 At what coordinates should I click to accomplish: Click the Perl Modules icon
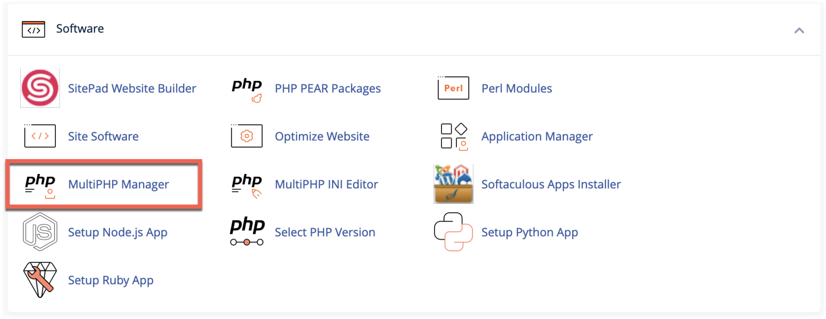click(453, 88)
